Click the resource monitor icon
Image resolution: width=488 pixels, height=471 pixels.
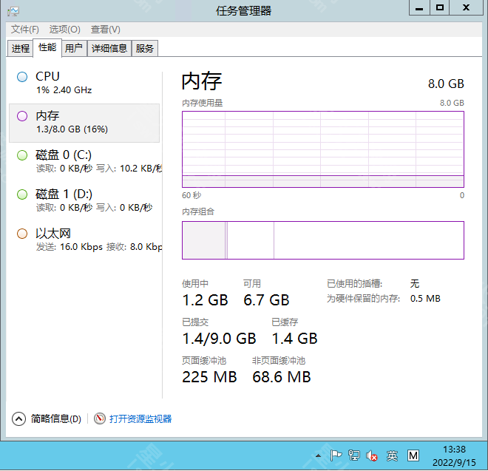[100, 419]
